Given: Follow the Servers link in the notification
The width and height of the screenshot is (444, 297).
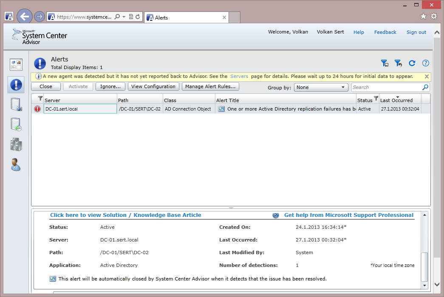Looking at the screenshot, I should click(239, 76).
